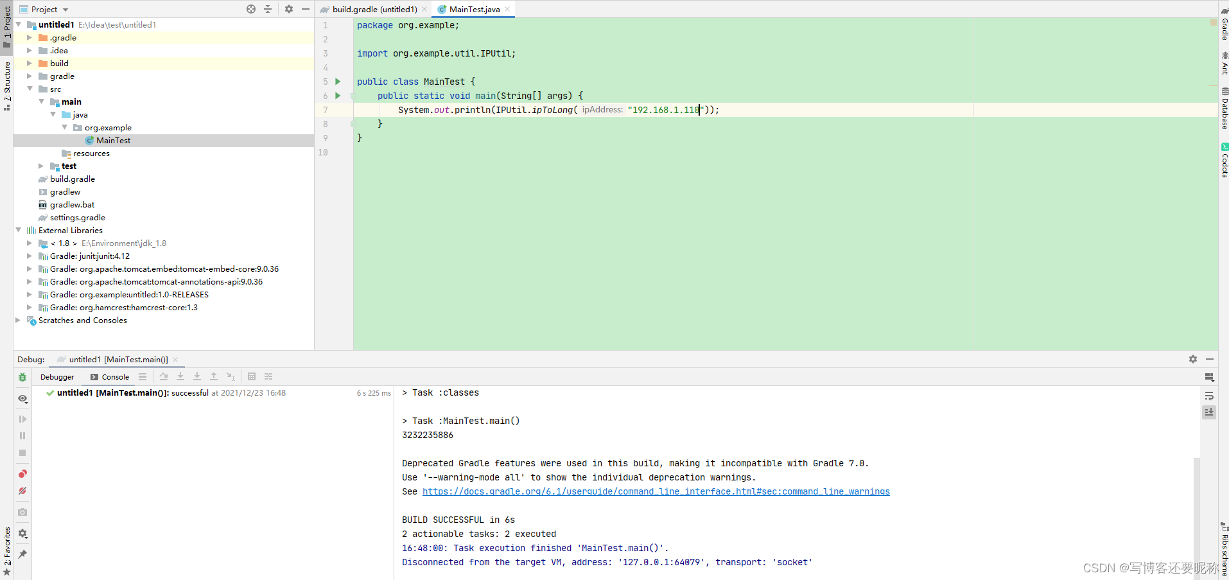This screenshot has width=1229, height=580.
Task: Collapse the src folder
Action: (x=30, y=89)
